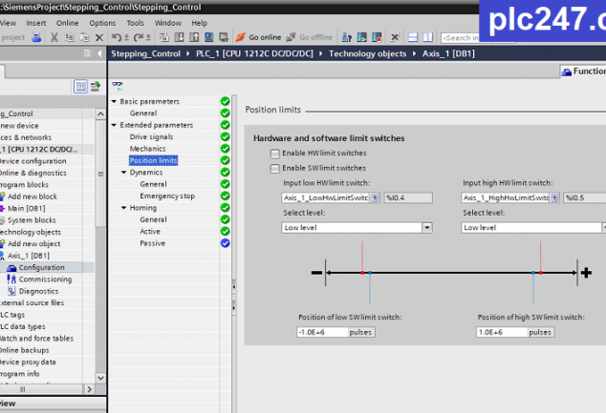Screen dimensions: 606x413
Task: Collapse the Homing tree node
Action: point(124,208)
